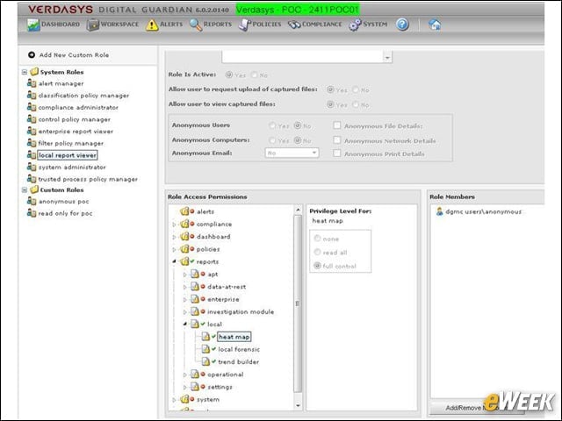This screenshot has height=421, width=562.
Task: Click the Home house icon
Action: tap(435, 25)
